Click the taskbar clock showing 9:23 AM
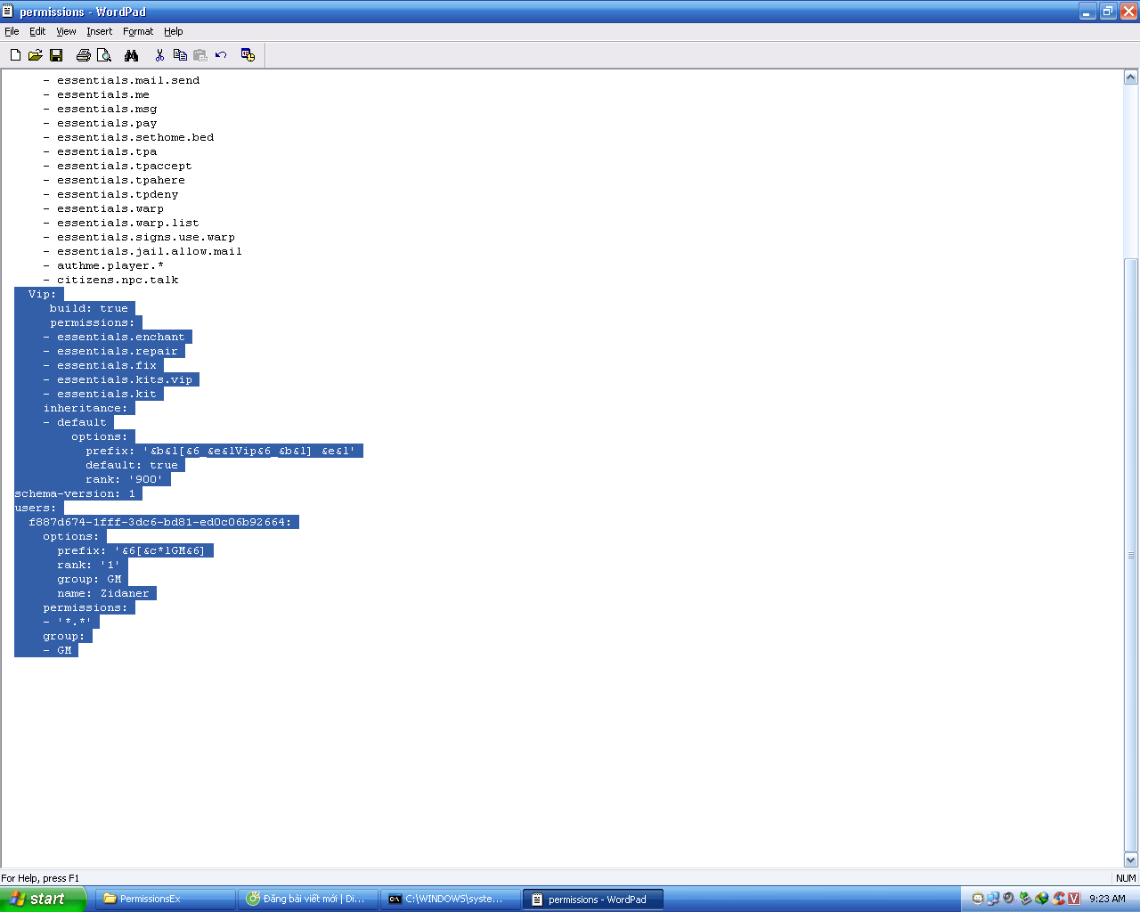 click(1107, 899)
